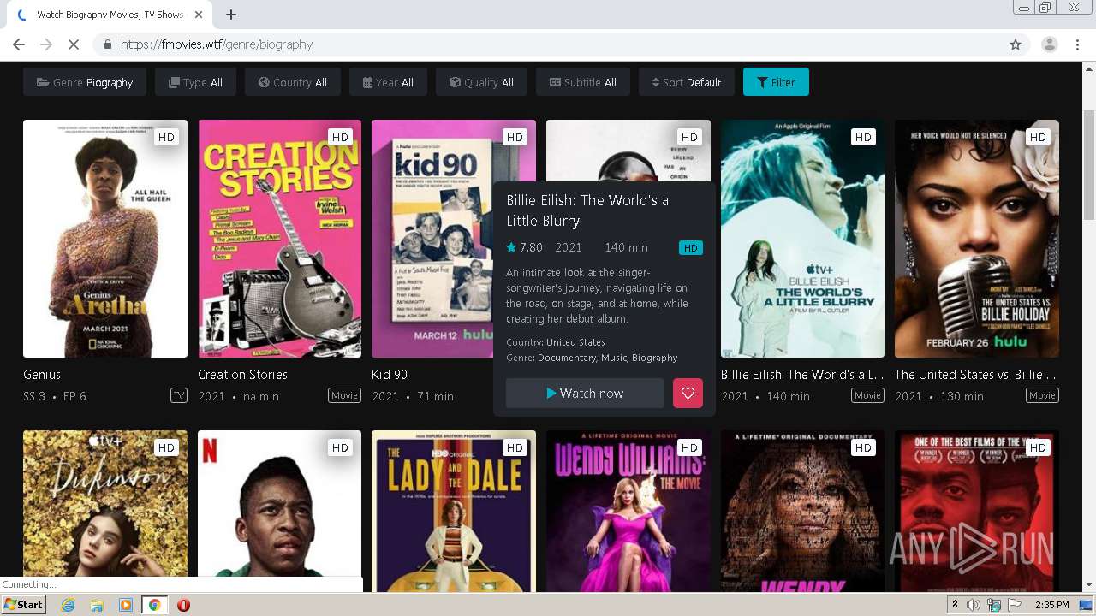Image resolution: width=1096 pixels, height=616 pixels.
Task: Click the Music genre link in popup
Action: (613, 358)
